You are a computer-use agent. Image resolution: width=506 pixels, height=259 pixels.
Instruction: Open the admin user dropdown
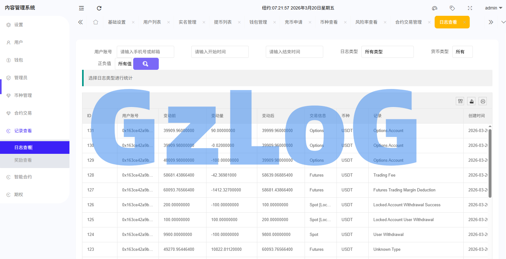click(493, 8)
